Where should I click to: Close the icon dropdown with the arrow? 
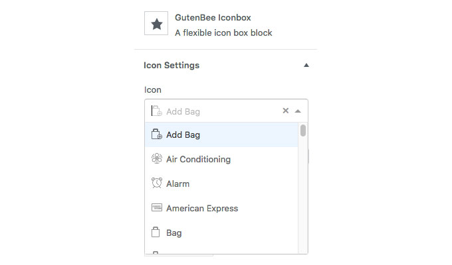[298, 111]
